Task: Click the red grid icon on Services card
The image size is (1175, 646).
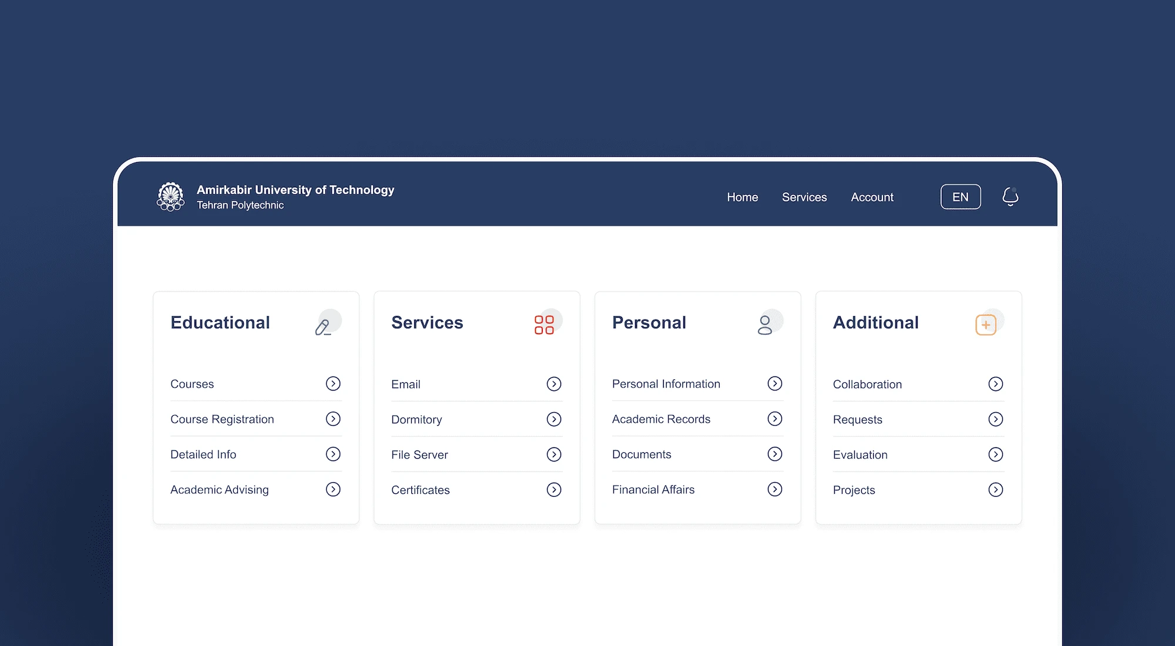Action: [x=544, y=325]
